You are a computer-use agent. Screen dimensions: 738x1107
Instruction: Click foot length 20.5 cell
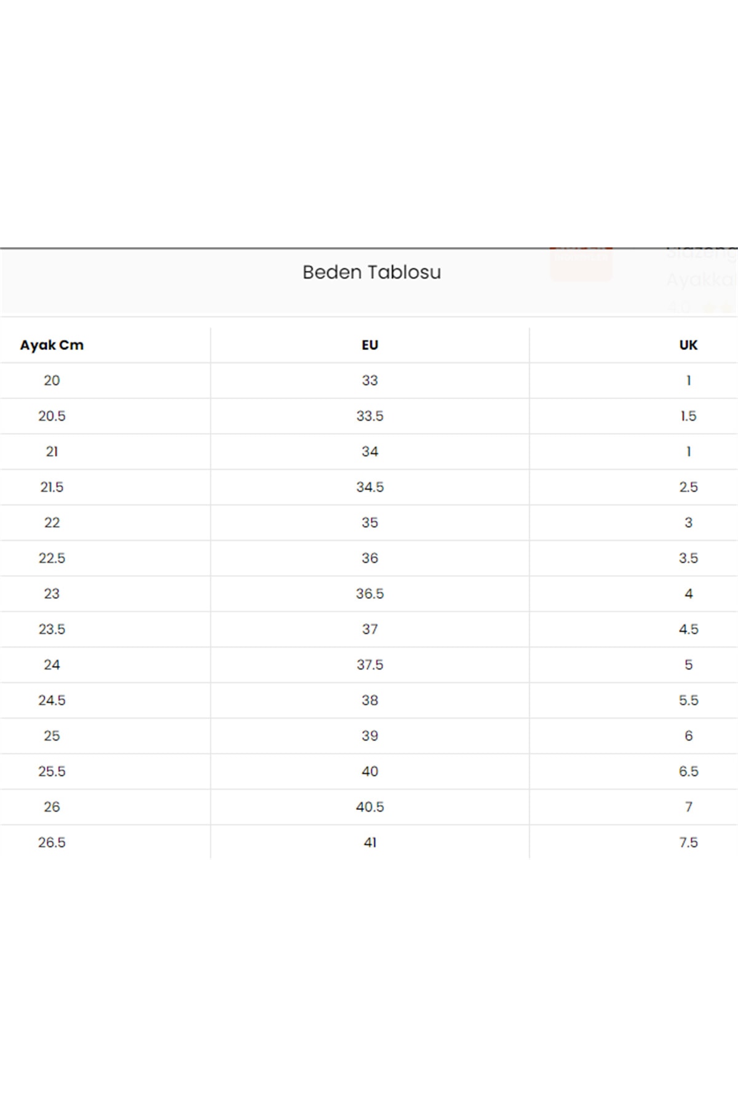[52, 416]
